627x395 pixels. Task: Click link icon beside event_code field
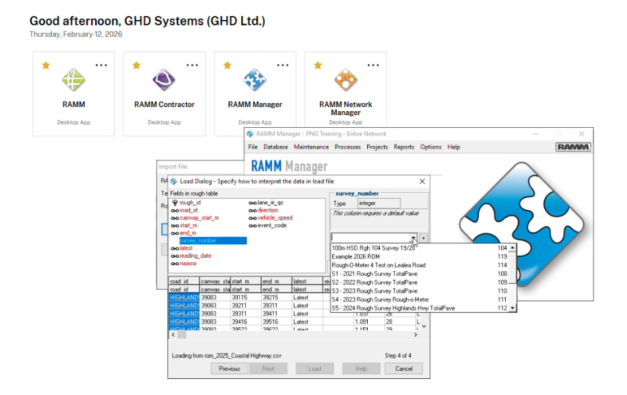pyautogui.click(x=253, y=226)
